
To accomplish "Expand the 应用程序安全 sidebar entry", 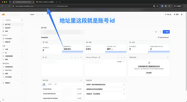I will pos(13,67).
